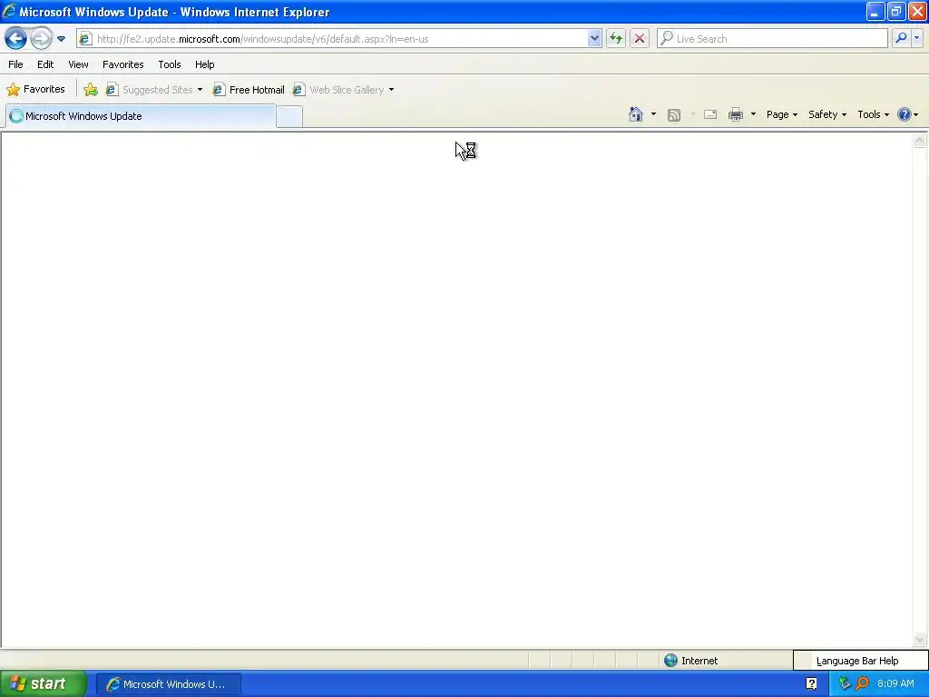Open the Help menu
The width and height of the screenshot is (929, 697).
[205, 64]
